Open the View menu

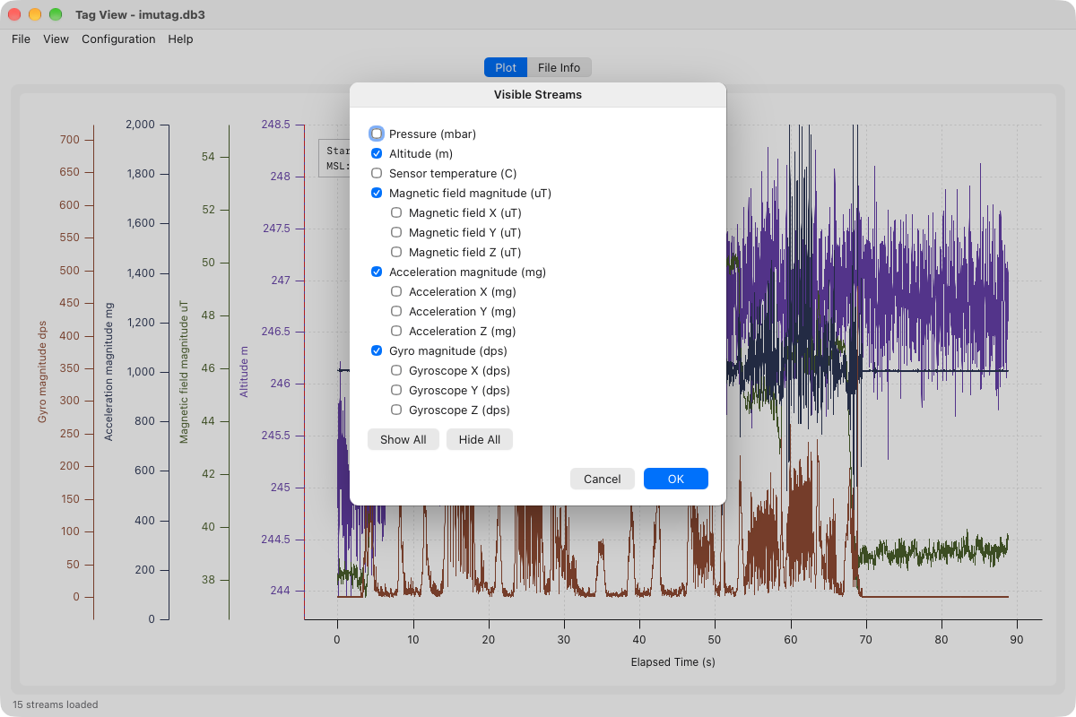click(56, 39)
